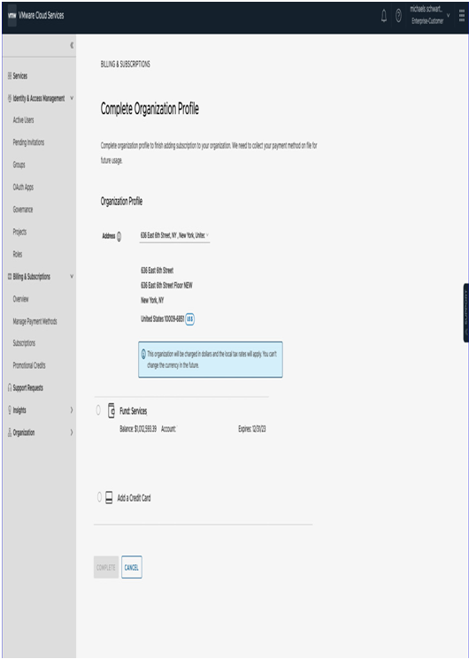Open the Support side tab
This screenshot has width=469, height=659.
tap(466, 312)
